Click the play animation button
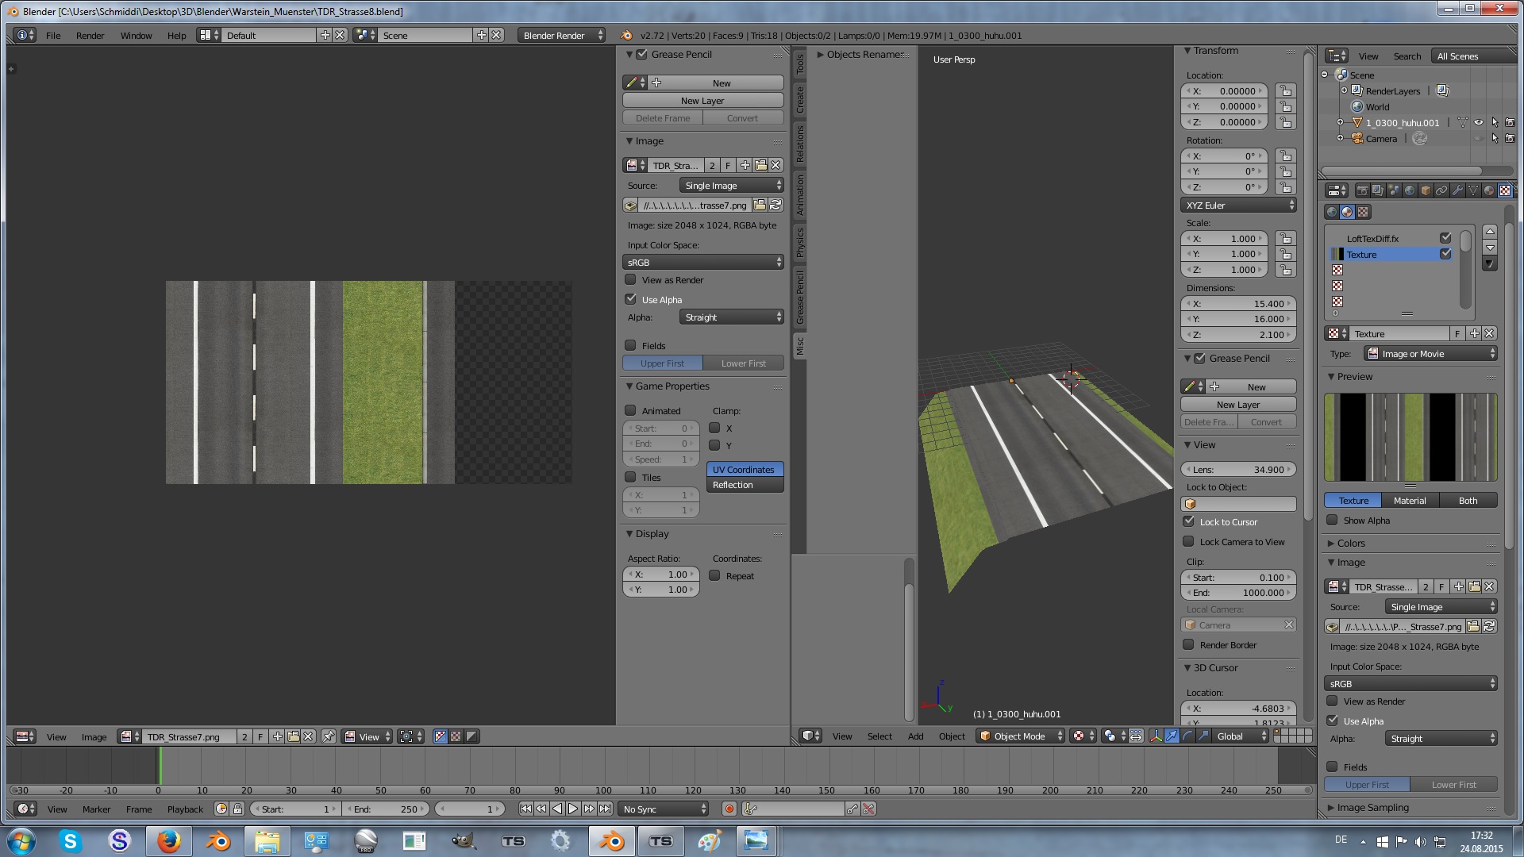The width and height of the screenshot is (1524, 857). 572,809
